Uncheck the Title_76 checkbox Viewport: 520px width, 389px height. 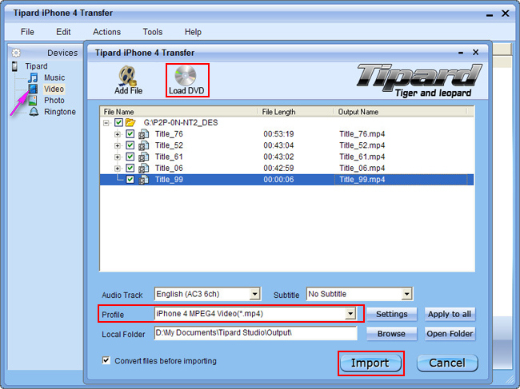click(x=130, y=134)
